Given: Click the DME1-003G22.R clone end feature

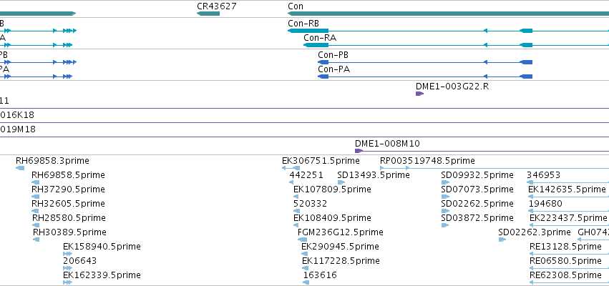Looking at the screenshot, I should [419, 94].
